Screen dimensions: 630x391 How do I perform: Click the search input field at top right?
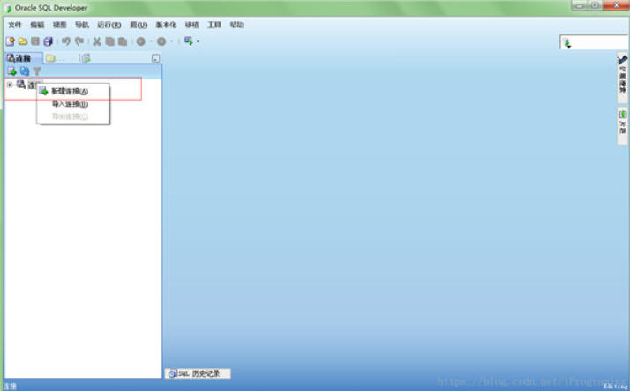[x=596, y=42]
